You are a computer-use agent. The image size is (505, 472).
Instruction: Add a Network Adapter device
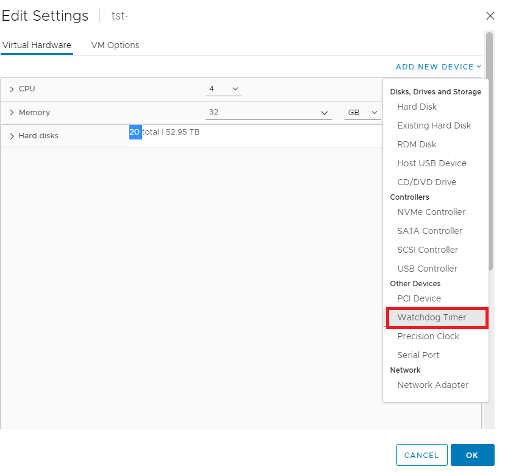point(432,385)
